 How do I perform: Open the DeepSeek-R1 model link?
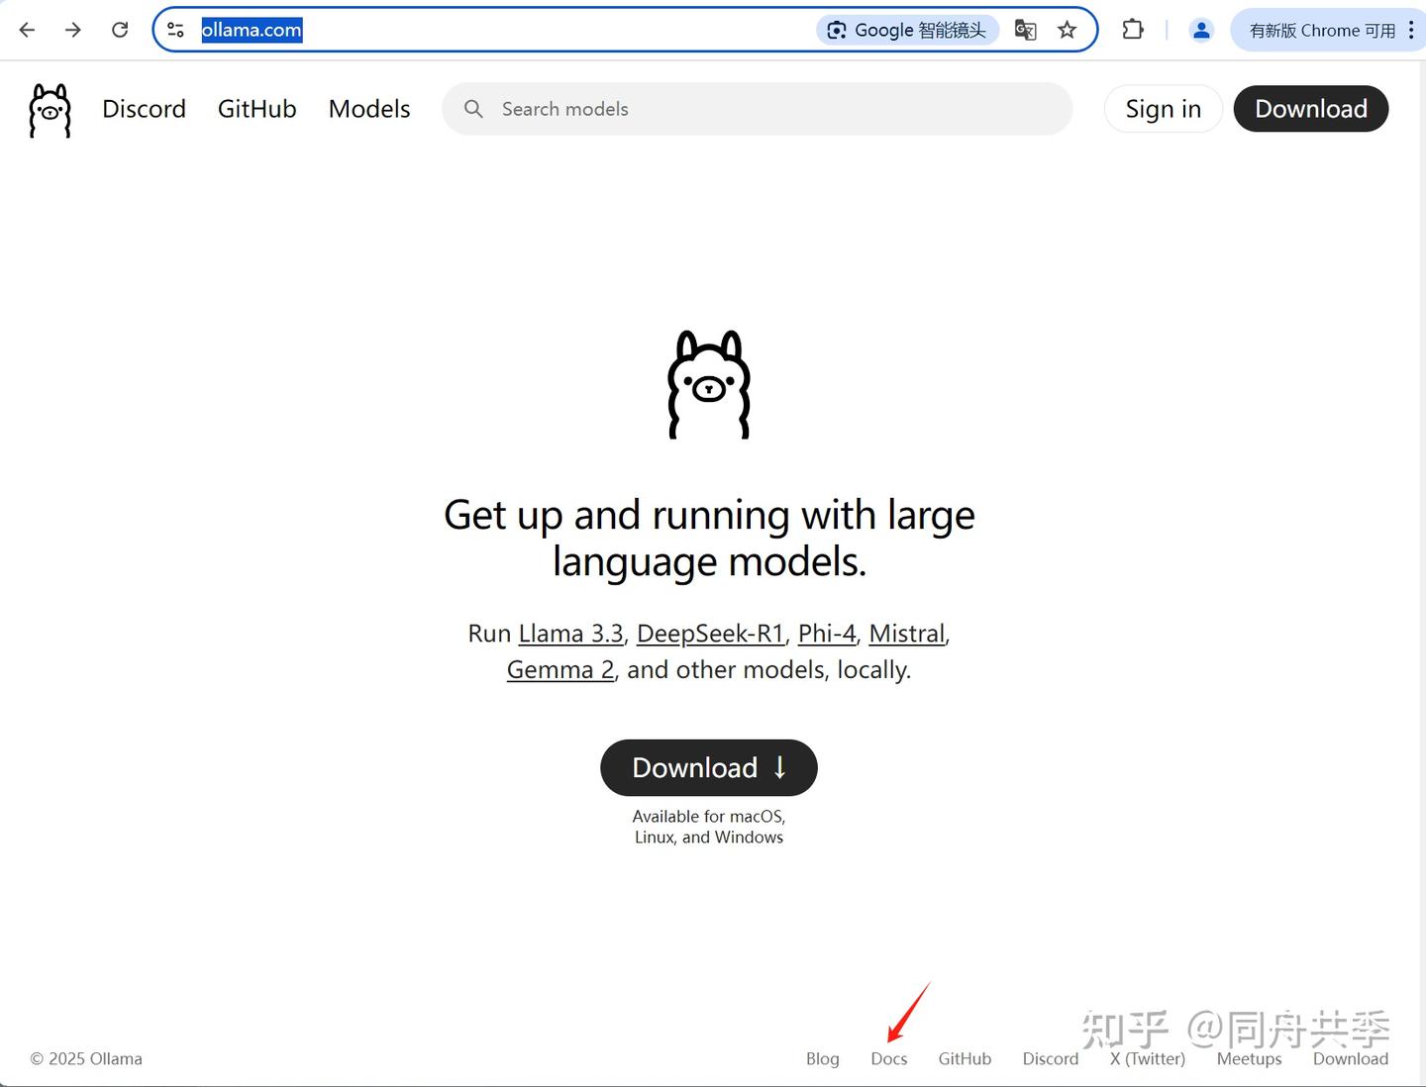pyautogui.click(x=711, y=634)
